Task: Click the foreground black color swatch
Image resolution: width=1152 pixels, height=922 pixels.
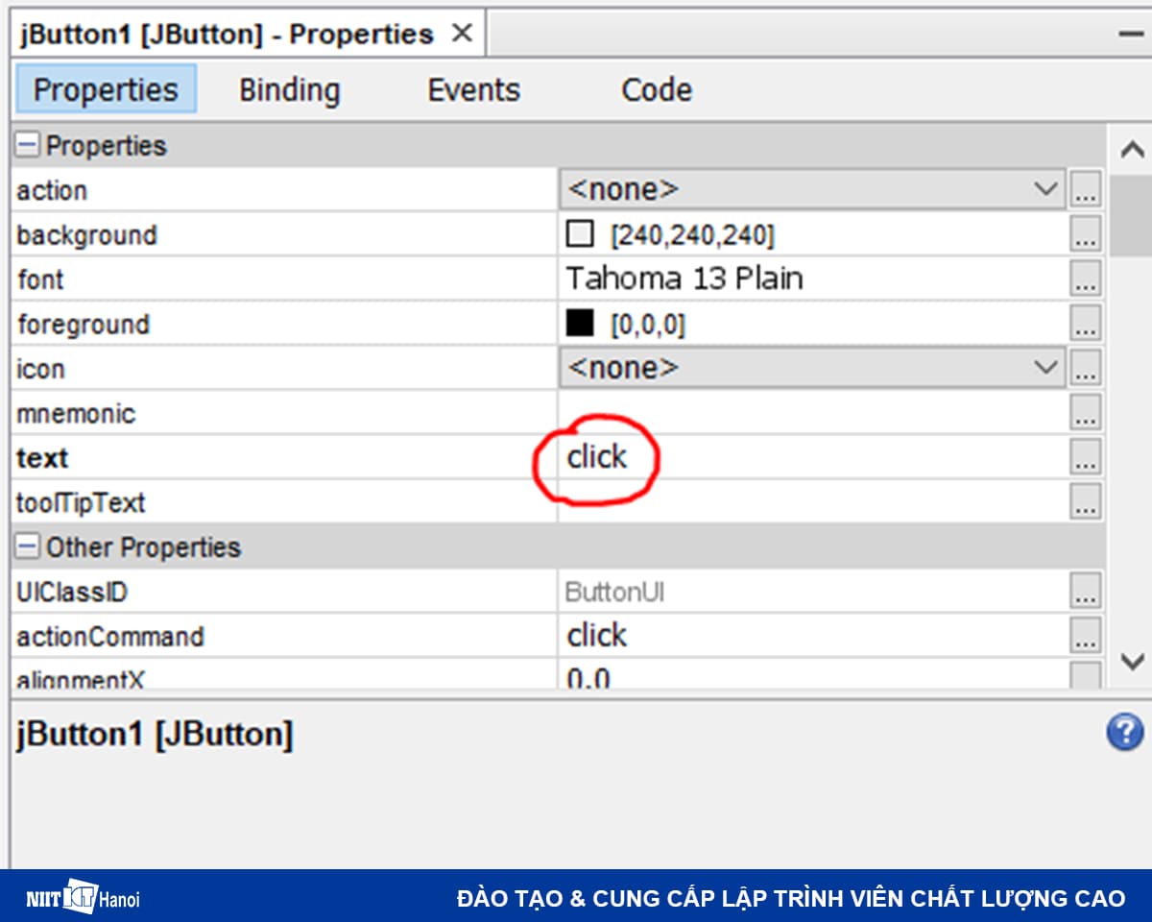Action: (580, 325)
